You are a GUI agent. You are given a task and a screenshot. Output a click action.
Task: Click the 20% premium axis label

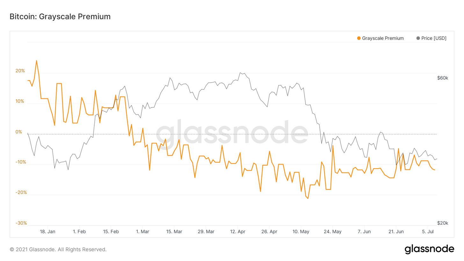(20, 71)
